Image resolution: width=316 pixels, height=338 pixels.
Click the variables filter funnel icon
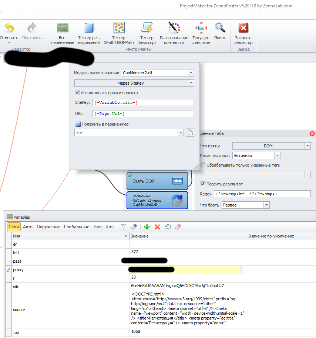pyautogui.click(x=124, y=227)
